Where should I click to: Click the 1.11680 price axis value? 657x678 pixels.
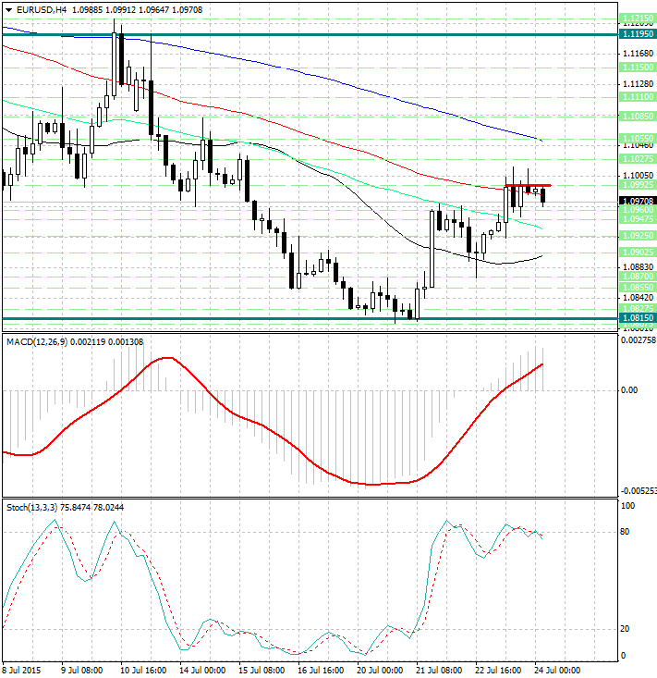tap(638, 54)
